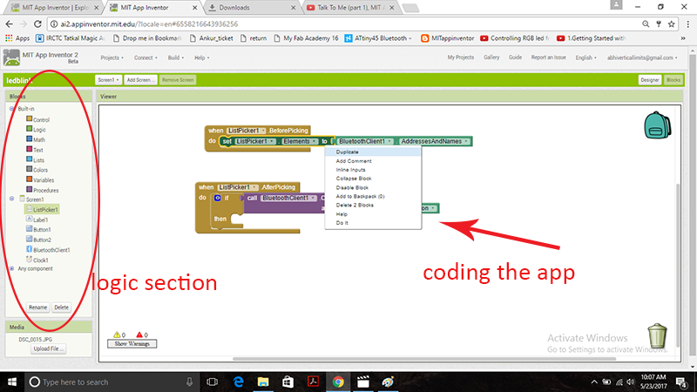Expand the Any component tree node
The height and width of the screenshot is (392, 697).
(11, 268)
